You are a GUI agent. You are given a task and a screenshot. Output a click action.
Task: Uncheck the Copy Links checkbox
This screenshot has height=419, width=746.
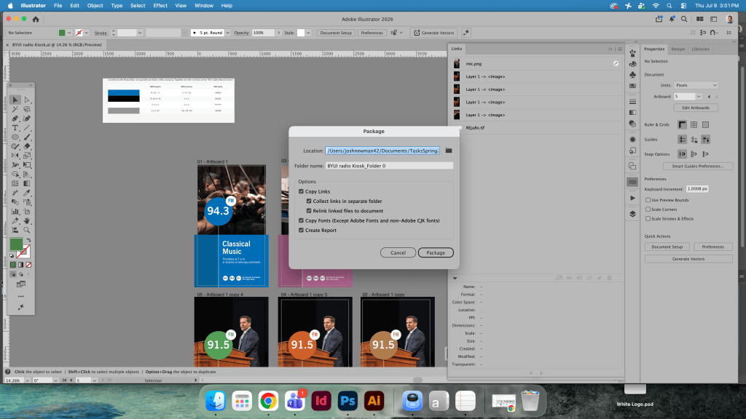click(x=301, y=191)
